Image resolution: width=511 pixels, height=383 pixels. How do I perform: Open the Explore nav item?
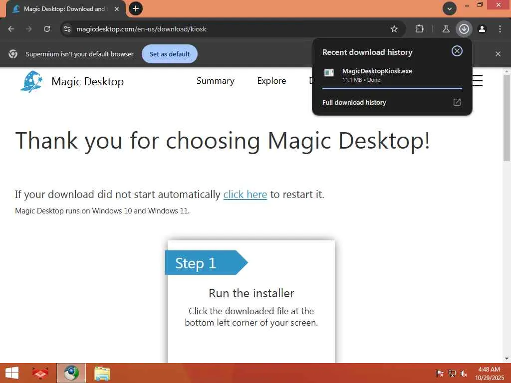click(x=271, y=81)
